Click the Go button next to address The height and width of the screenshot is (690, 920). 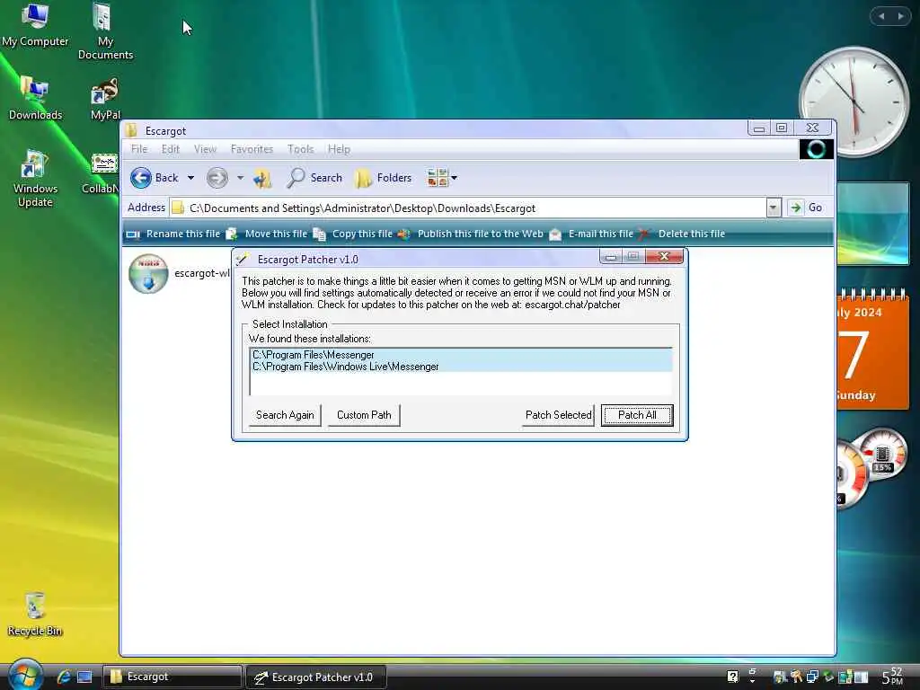point(806,208)
